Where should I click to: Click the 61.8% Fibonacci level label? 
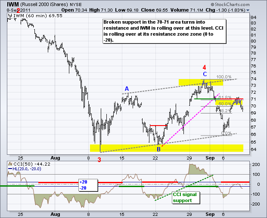click(x=225, y=98)
